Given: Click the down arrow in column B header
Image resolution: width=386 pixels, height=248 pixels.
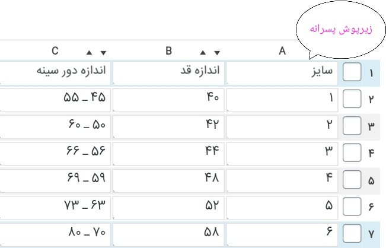Looking at the screenshot, I should [216, 52].
